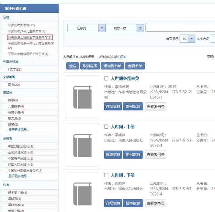Show more subject terms under 主题词

click(19, 130)
